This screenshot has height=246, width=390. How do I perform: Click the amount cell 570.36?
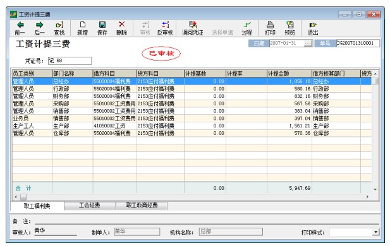point(289,133)
